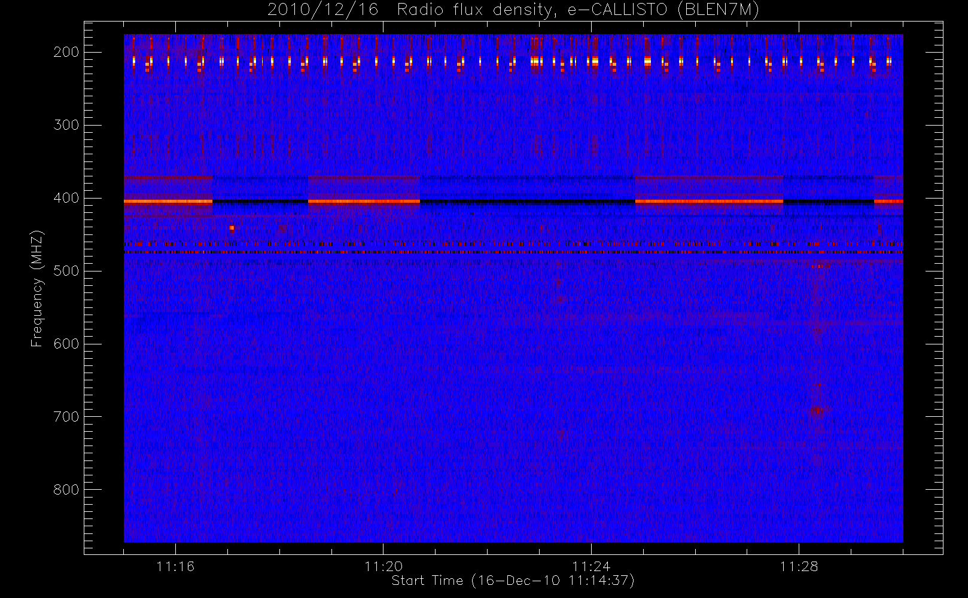Click the "Start Time" x-axis label

pyautogui.click(x=513, y=581)
